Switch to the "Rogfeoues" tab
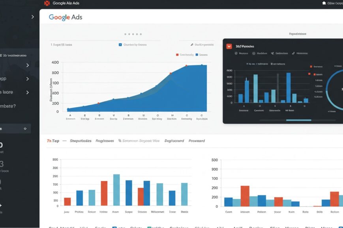Screen dimensions: 343x228 coord(105,141)
